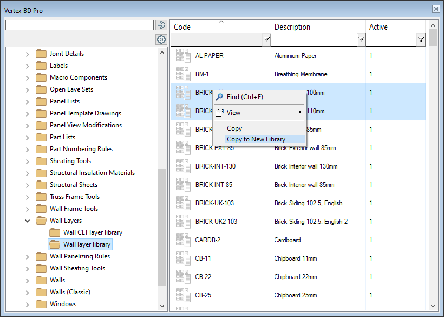Click the material icon beside AL-PAPER
The image size is (444, 317).
[x=182, y=55]
